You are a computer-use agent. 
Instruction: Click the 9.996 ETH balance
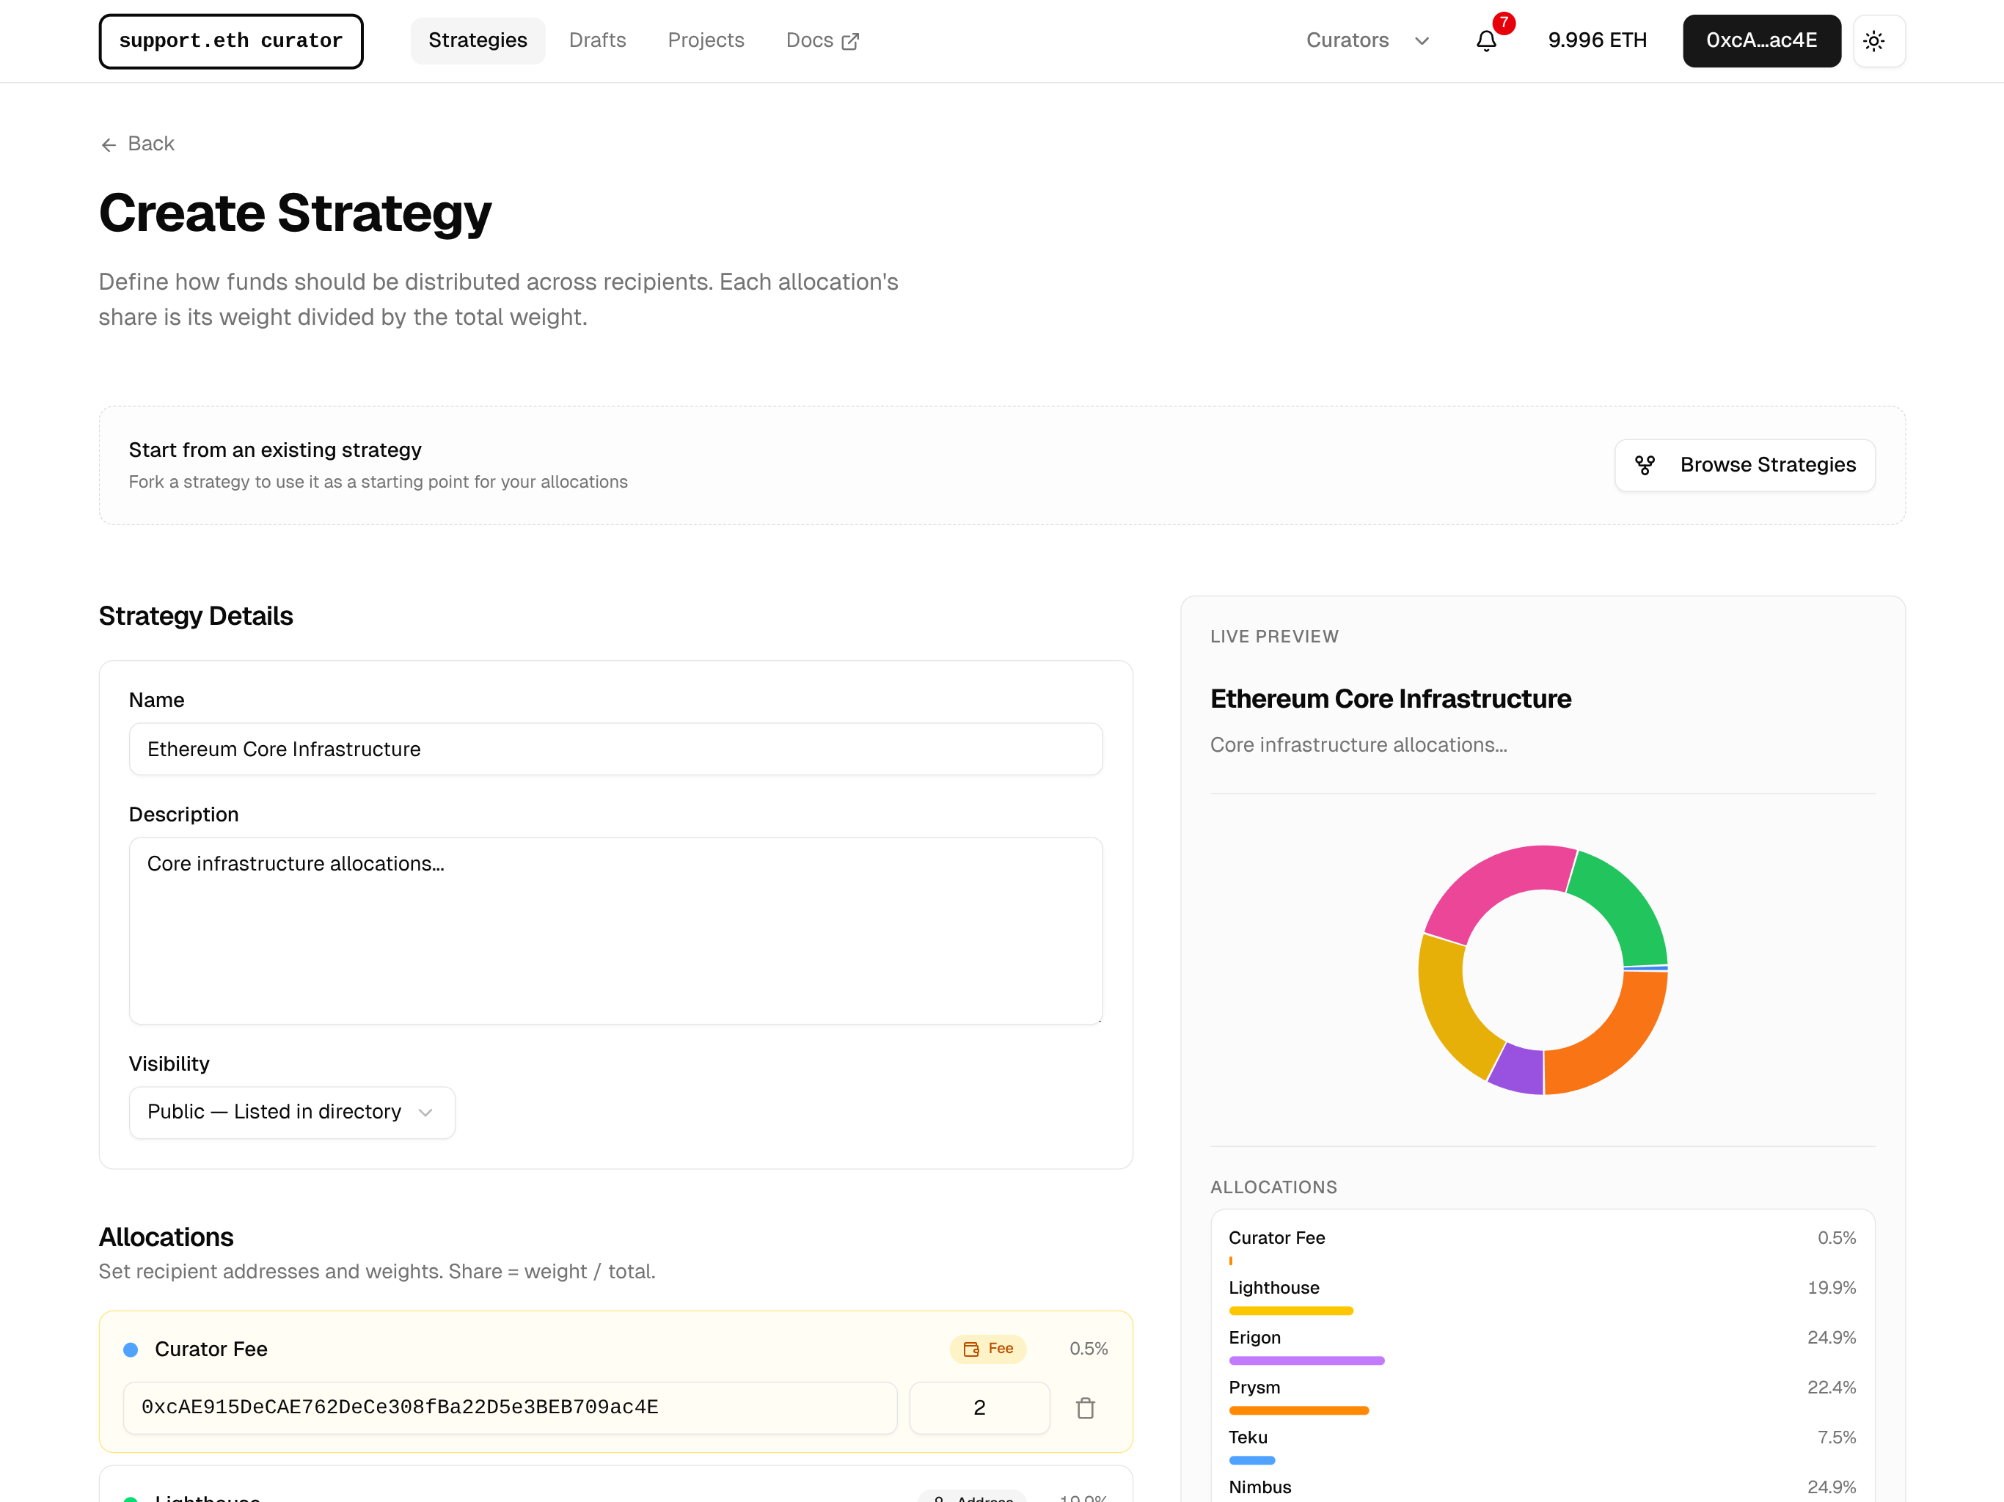click(x=1596, y=41)
